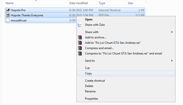This screenshot has width=183, height=105.
Task: Sort by the Type column header
Action: [x=102, y=3]
